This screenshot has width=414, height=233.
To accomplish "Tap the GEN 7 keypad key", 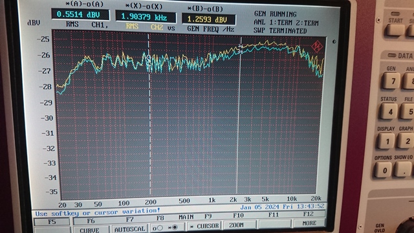I will pyautogui.click(x=391, y=80).
